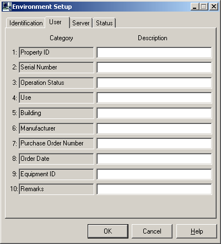The width and height of the screenshot is (221, 244).
Task: Select the User tab
Action: [57, 22]
